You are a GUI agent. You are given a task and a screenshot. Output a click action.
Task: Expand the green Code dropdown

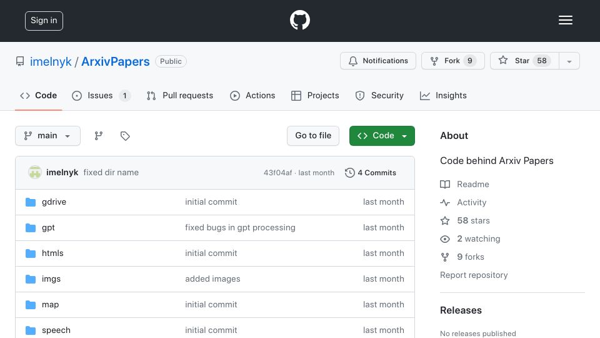382,136
